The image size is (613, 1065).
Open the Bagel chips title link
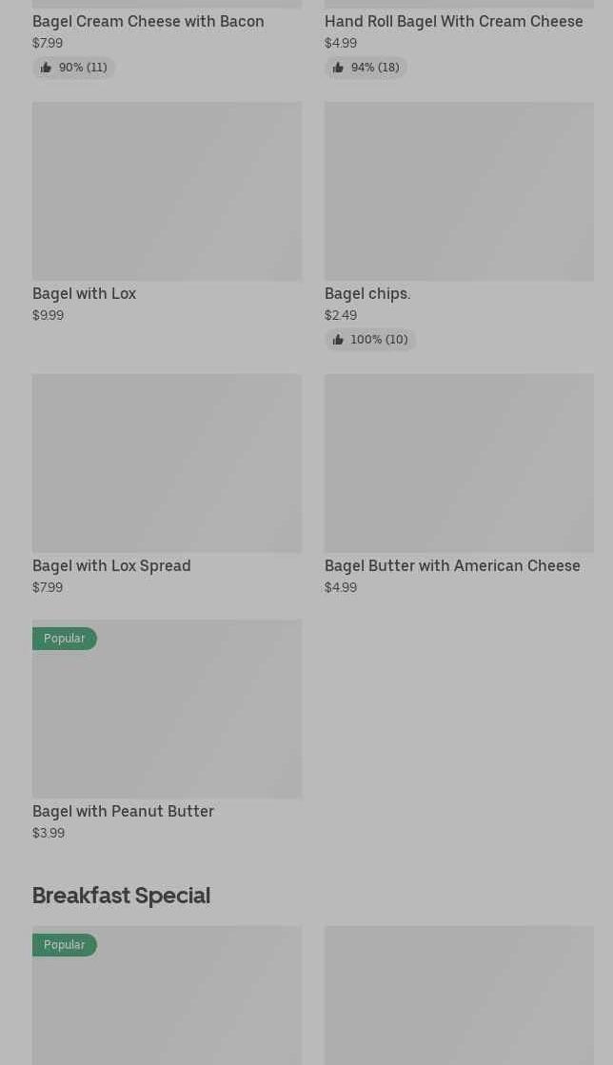pos(367,293)
